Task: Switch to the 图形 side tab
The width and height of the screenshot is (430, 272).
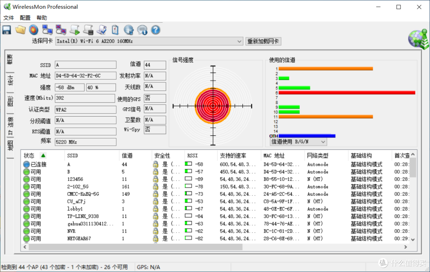Action: [10, 102]
